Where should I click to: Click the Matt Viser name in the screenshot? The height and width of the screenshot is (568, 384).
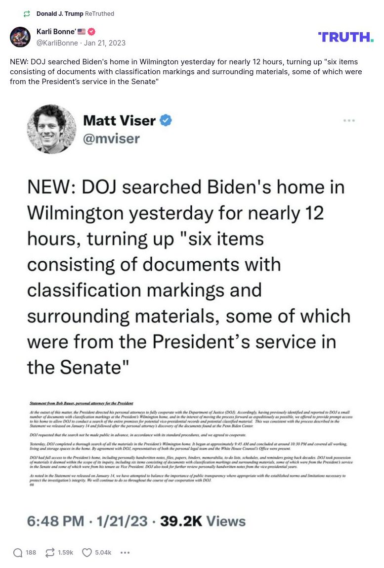tap(119, 120)
